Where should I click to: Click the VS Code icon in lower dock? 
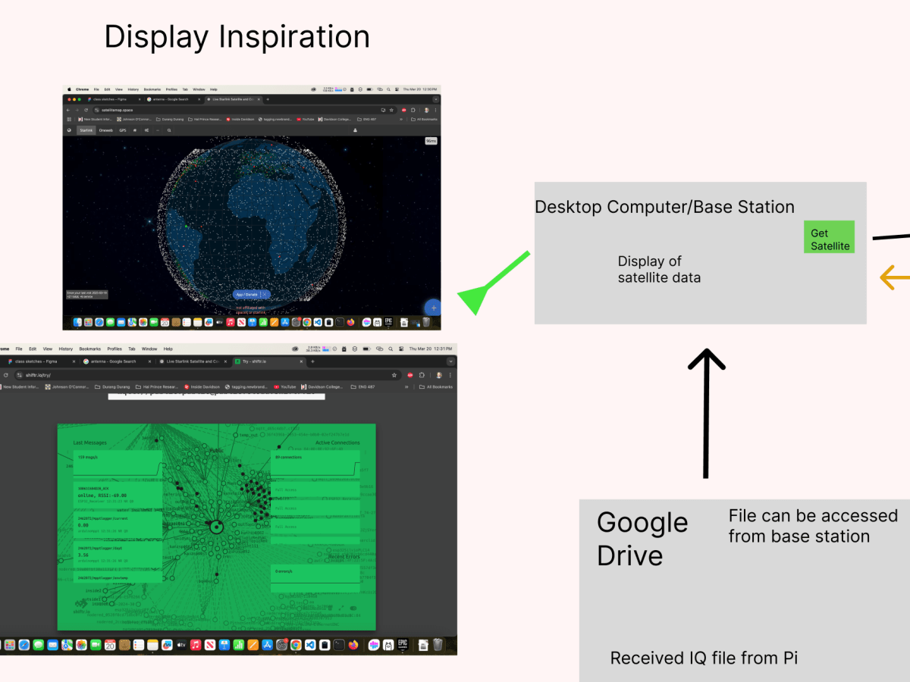(x=310, y=645)
